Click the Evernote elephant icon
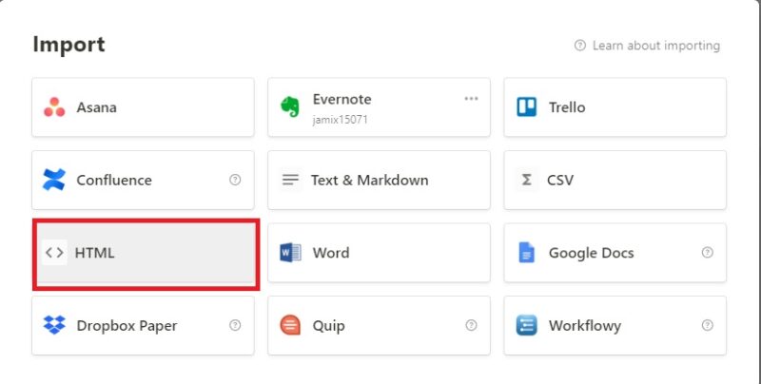761x384 pixels. point(290,107)
